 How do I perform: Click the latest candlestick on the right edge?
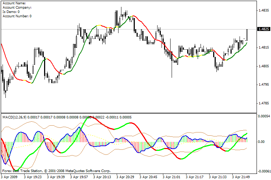247,35
